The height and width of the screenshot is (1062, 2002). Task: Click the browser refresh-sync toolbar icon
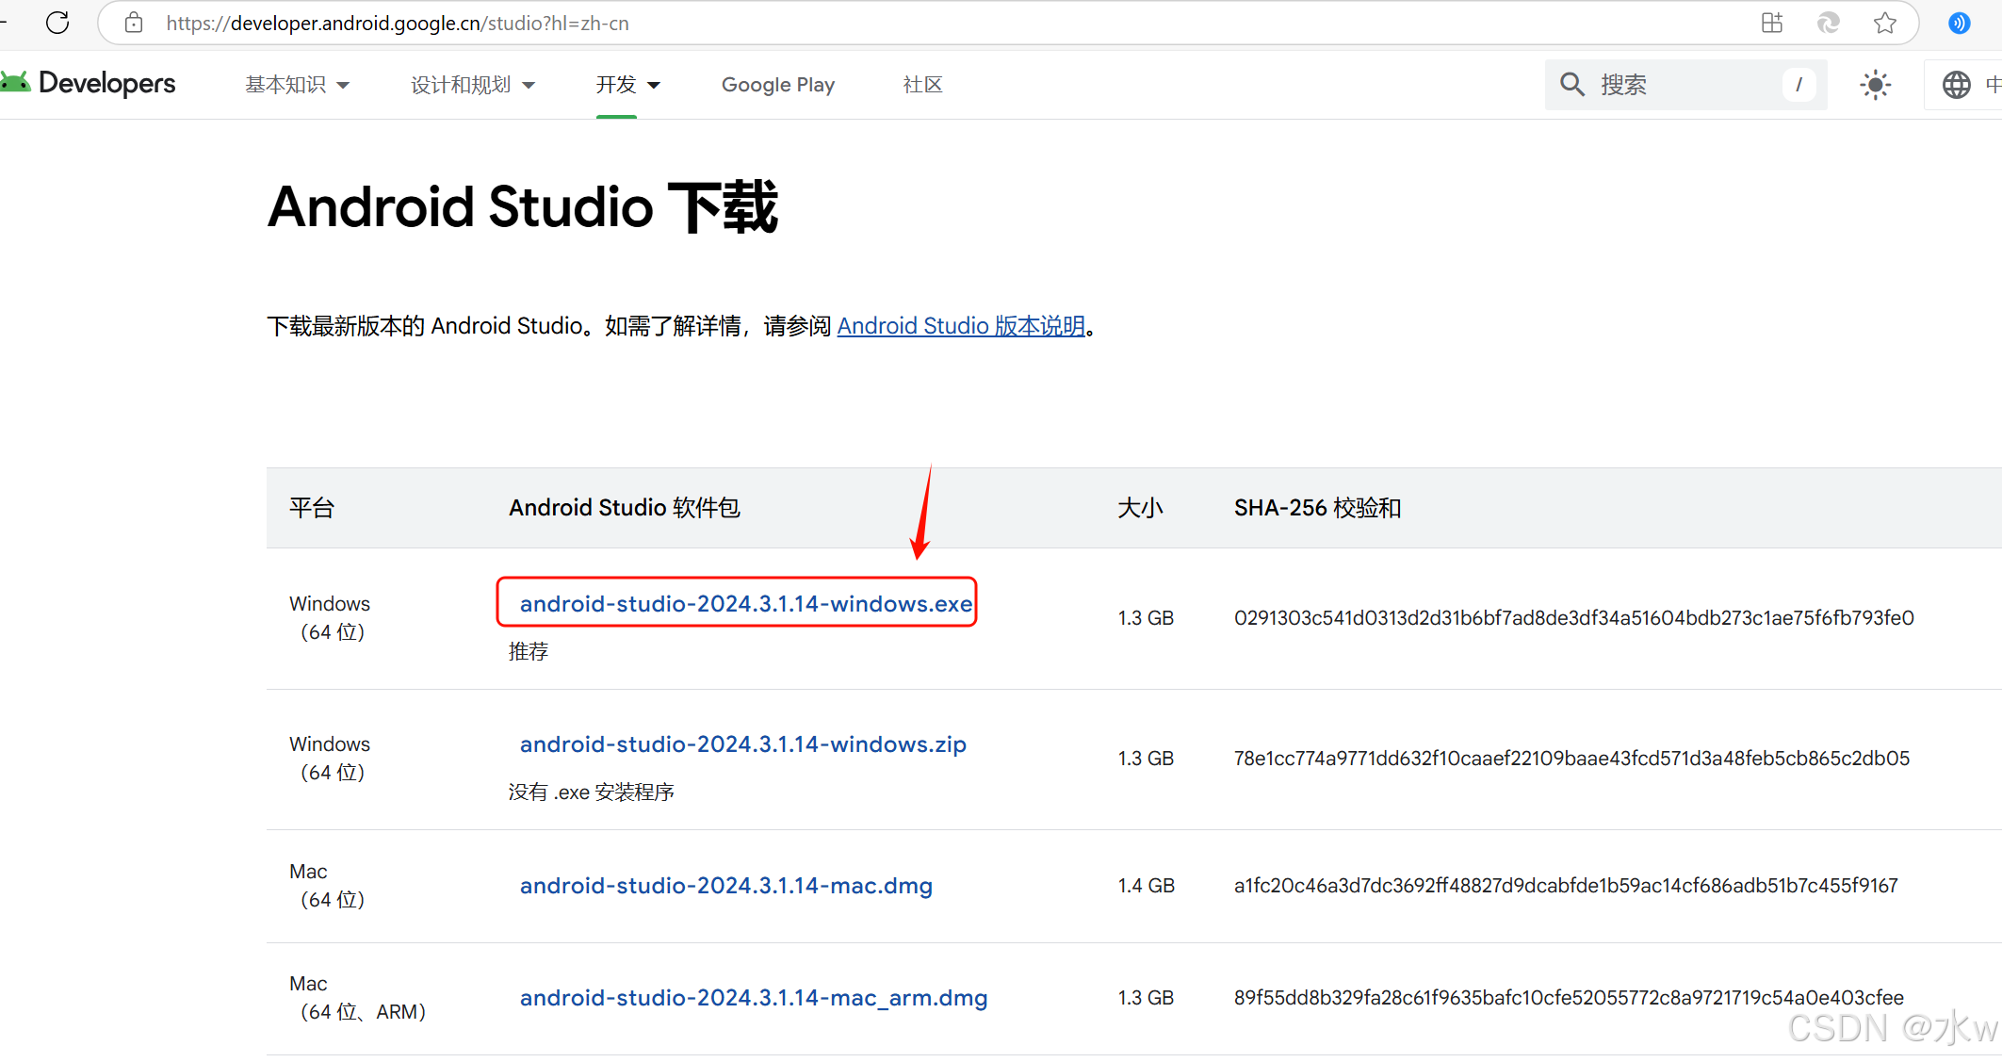click(x=1828, y=23)
